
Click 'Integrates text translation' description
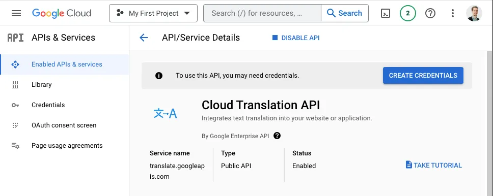click(287, 118)
